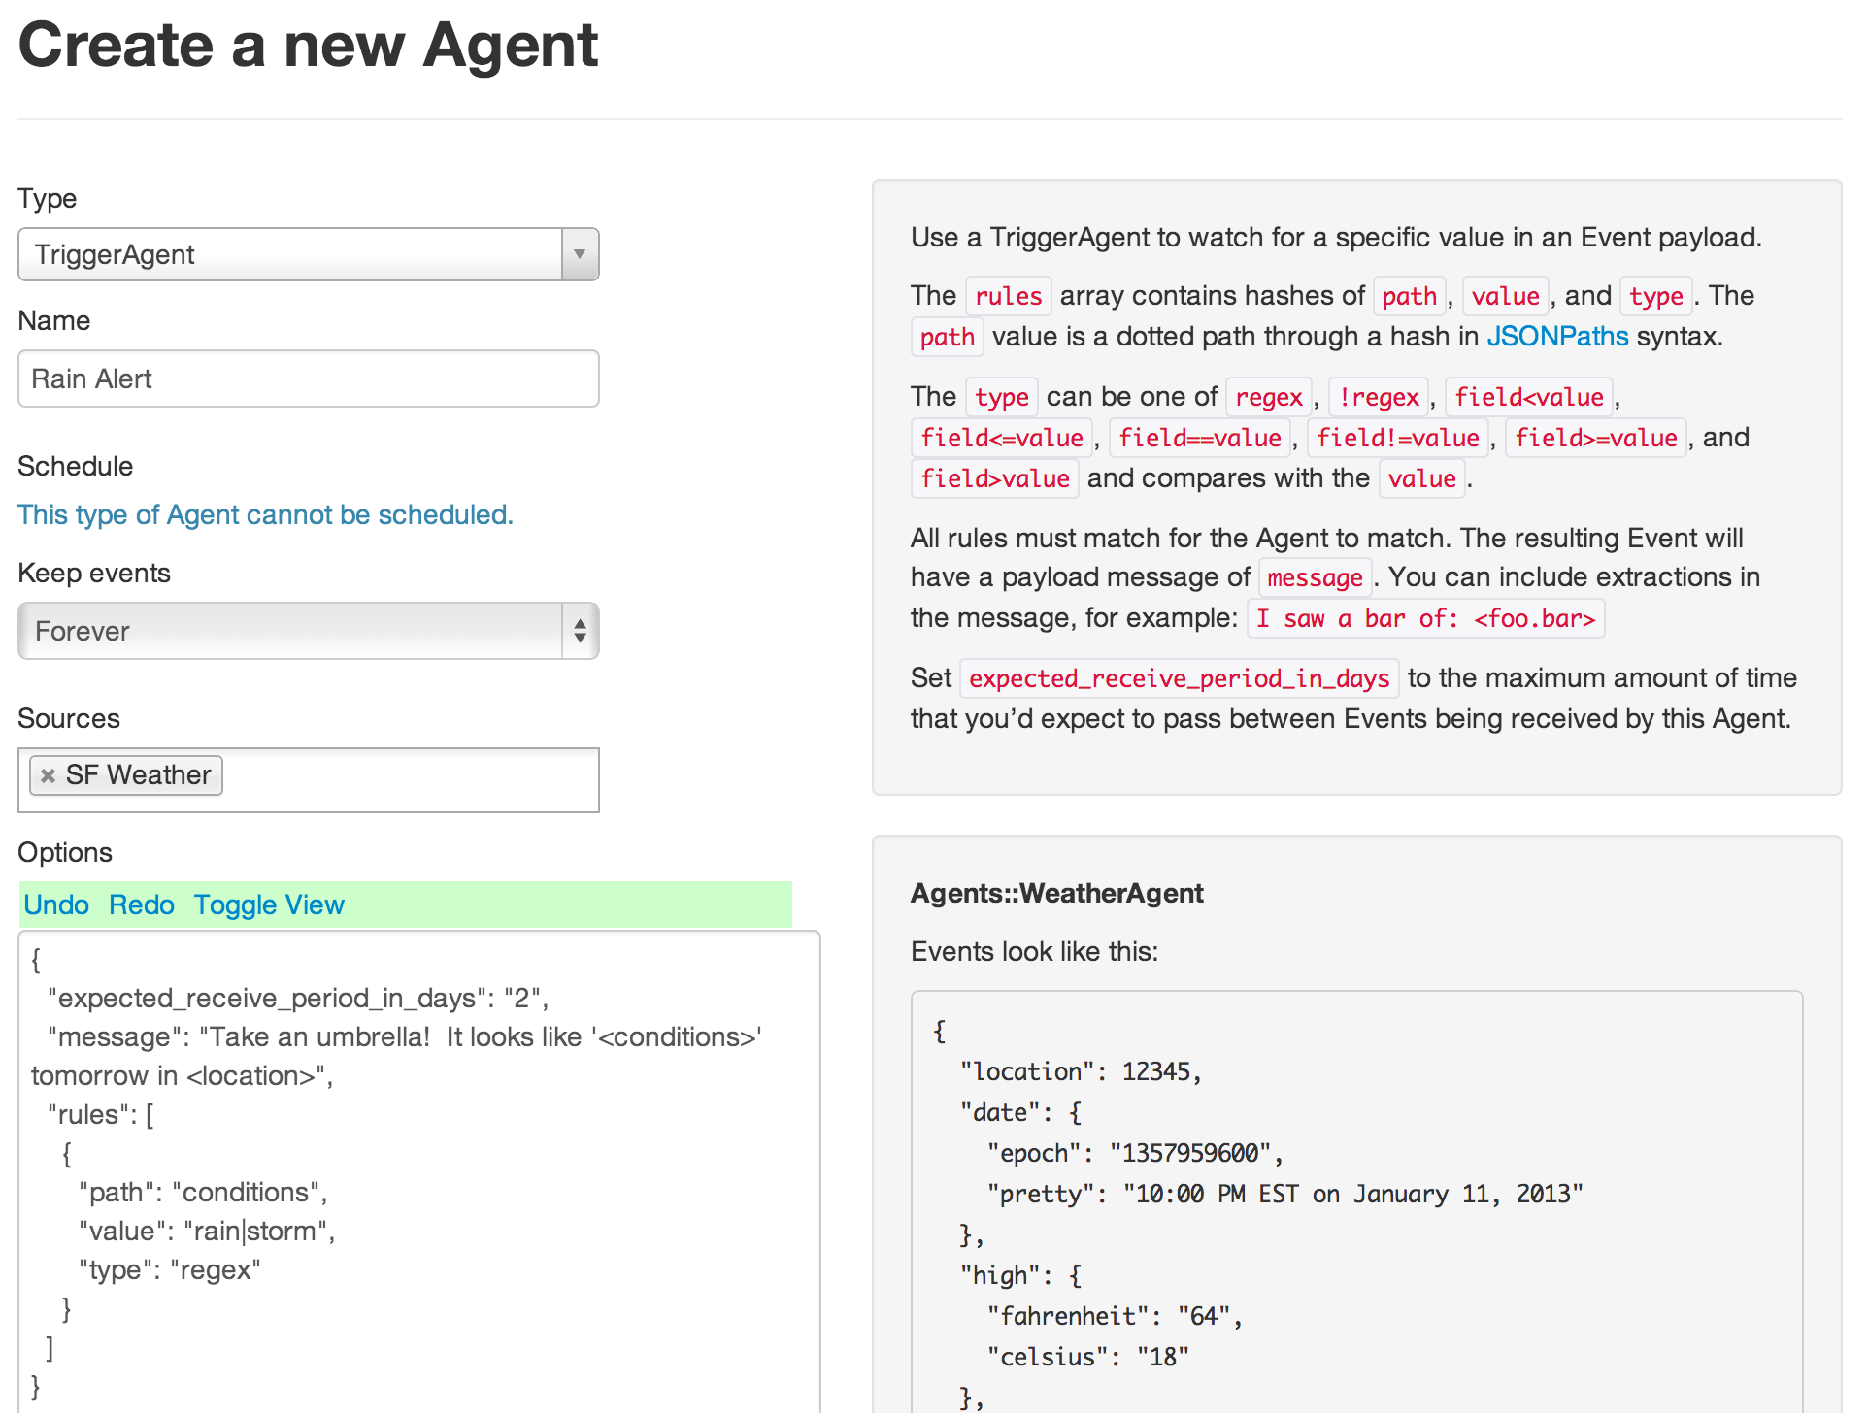The width and height of the screenshot is (1868, 1413).
Task: Click the "location": 12345 line in sample event
Action: 1081,1071
